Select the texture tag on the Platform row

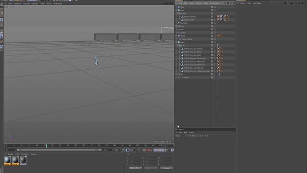coord(218,68)
